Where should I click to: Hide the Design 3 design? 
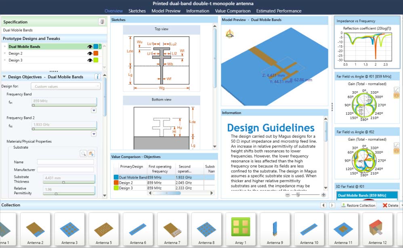click(89, 60)
